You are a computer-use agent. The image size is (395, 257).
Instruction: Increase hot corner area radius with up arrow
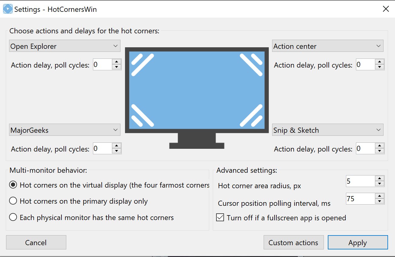(380, 179)
